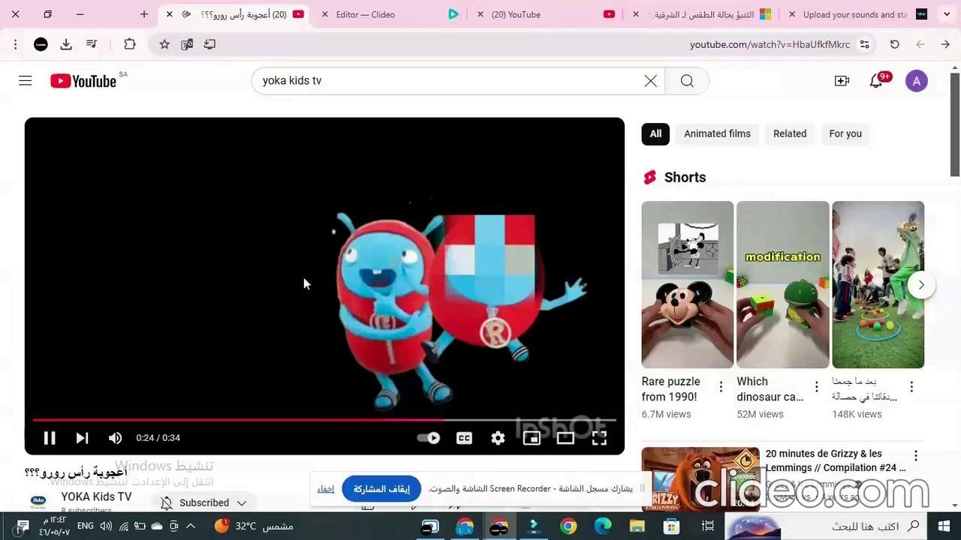Enter fullscreen video mode
The width and height of the screenshot is (961, 540).
(599, 438)
